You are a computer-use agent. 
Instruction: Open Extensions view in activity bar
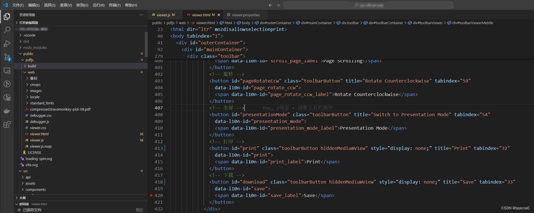[7, 125]
